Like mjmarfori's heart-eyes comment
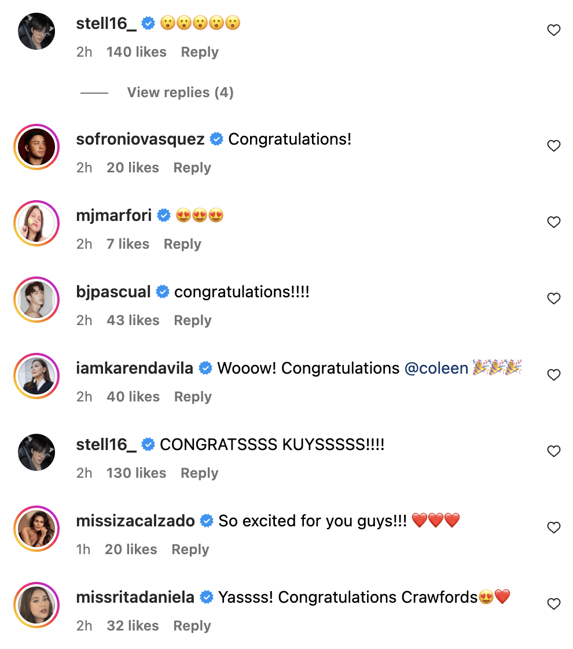573x649 pixels. click(x=554, y=222)
